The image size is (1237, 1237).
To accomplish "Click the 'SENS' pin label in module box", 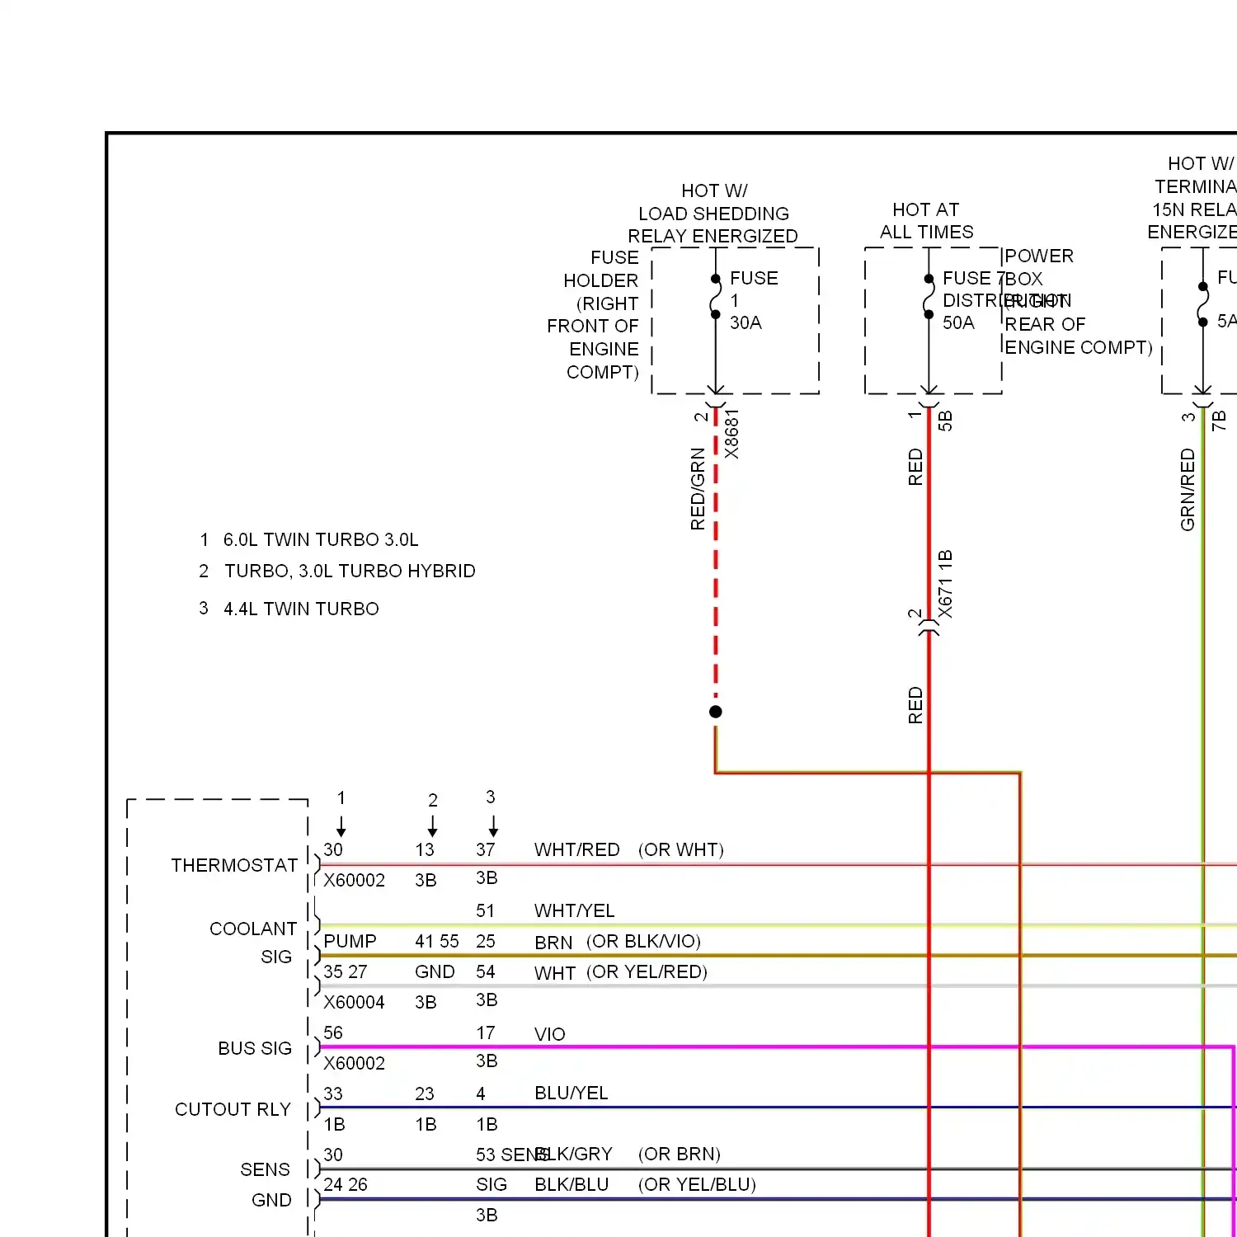I will click(x=265, y=1169).
